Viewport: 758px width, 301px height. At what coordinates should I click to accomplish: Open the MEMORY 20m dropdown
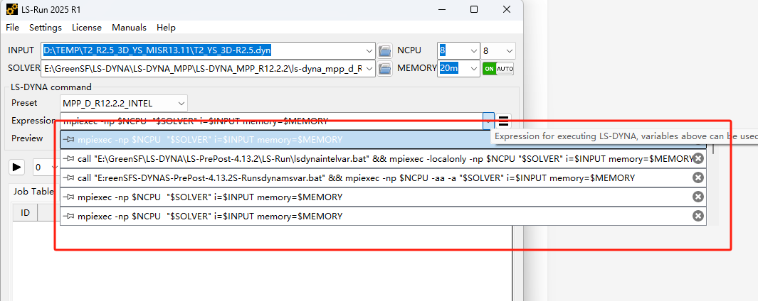[x=474, y=68]
